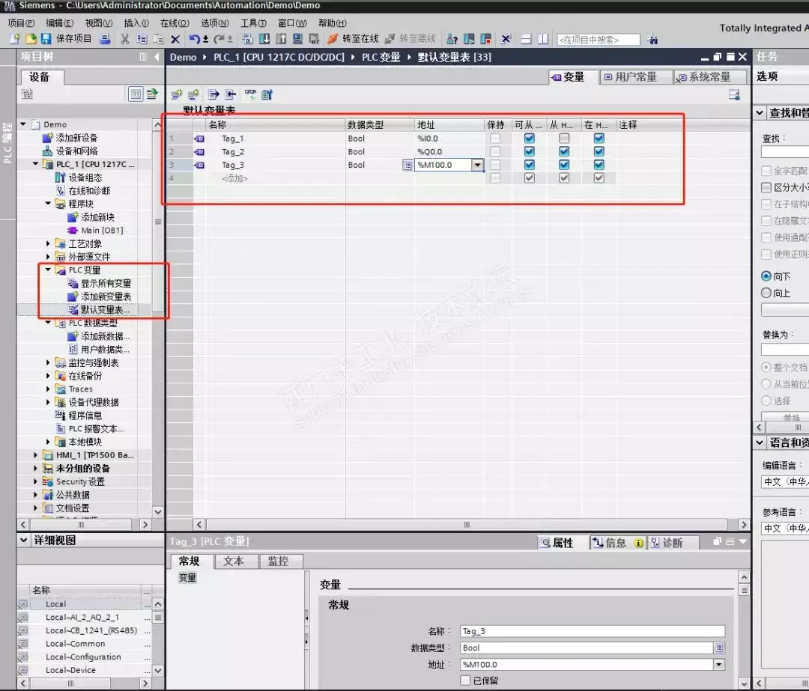Click the 名称 field containing Tag_3

point(593,631)
